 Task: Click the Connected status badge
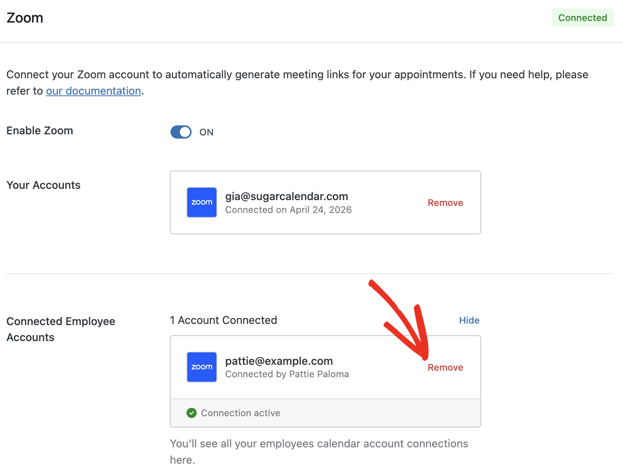point(583,18)
